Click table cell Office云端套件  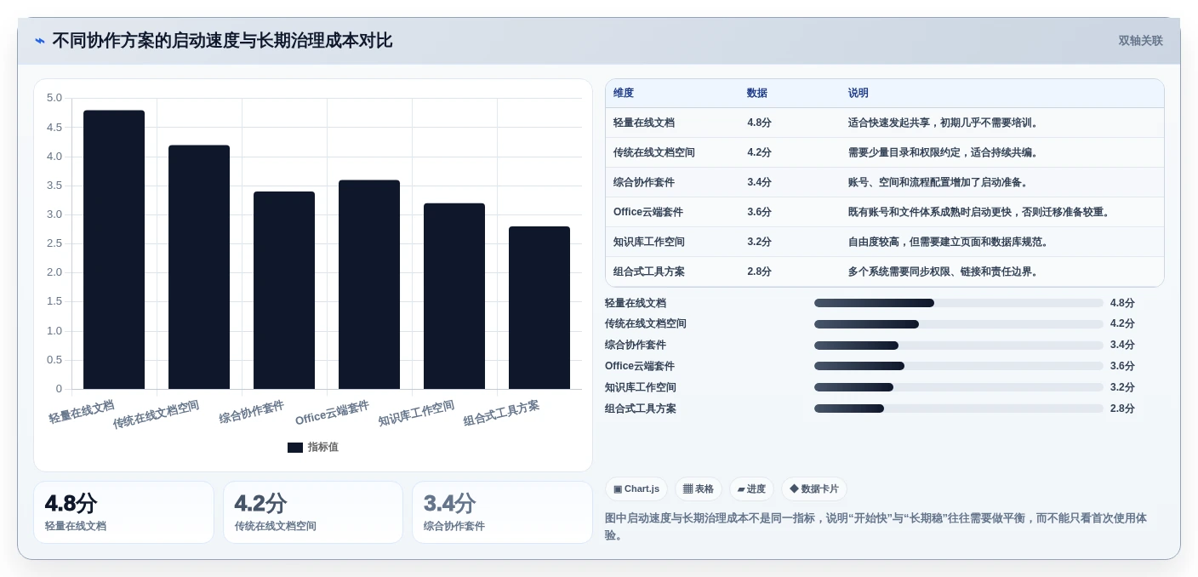pyautogui.click(x=648, y=212)
